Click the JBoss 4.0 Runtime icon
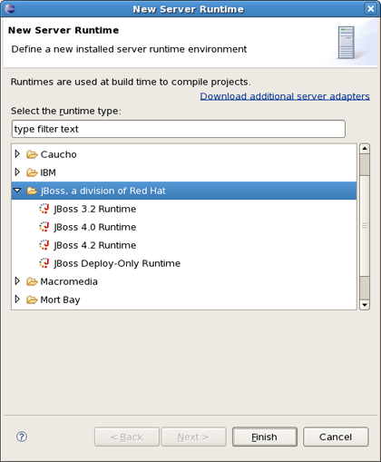The image size is (381, 462). coord(44,227)
